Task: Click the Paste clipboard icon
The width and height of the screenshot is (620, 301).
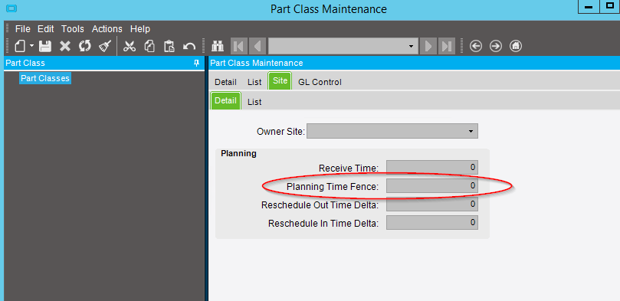Action: 169,46
